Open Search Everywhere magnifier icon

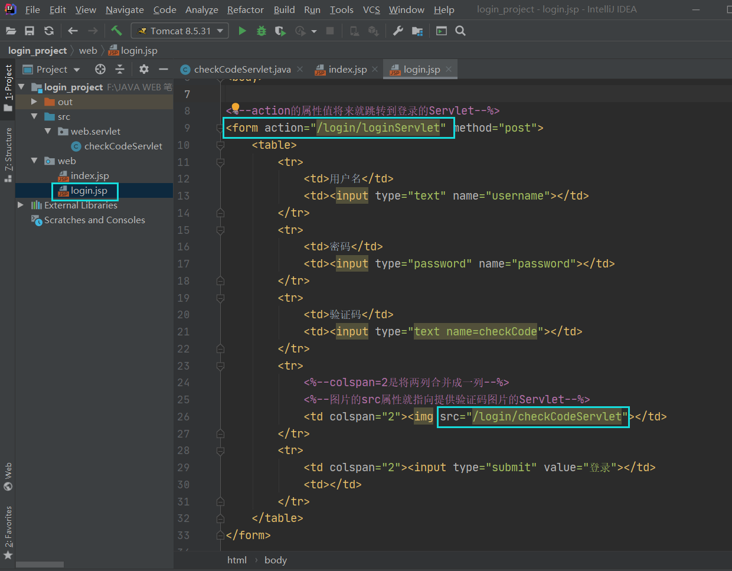[x=460, y=31]
